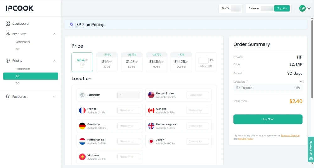Screen dimensions: 314x168
Task: Open DC under Pricing
Action: pyautogui.click(x=17, y=84)
